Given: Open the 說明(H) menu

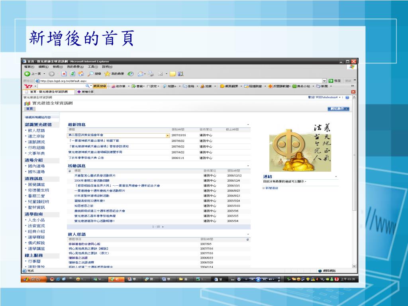Looking at the screenshot, I should pyautogui.click(x=107, y=67).
